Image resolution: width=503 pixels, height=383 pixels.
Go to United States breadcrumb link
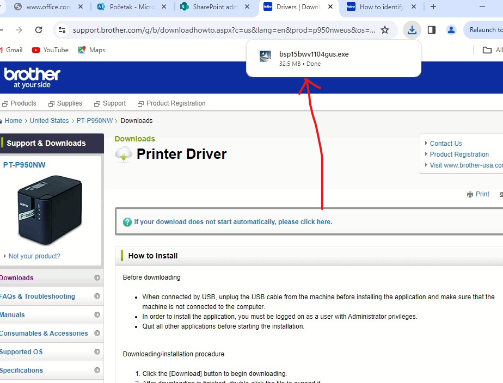[49, 121]
